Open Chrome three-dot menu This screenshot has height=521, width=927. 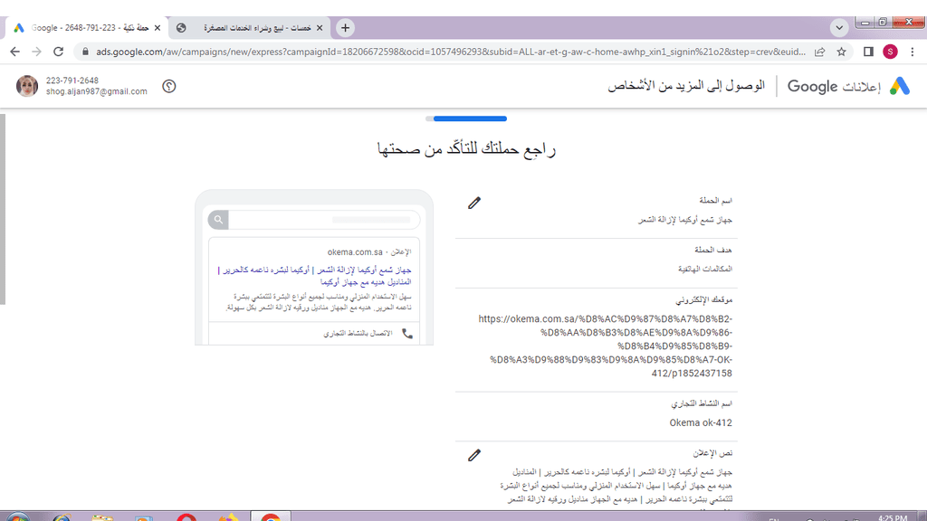click(913, 52)
